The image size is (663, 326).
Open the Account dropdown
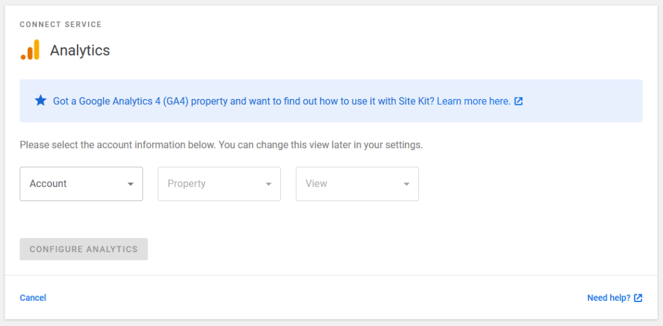coord(81,184)
